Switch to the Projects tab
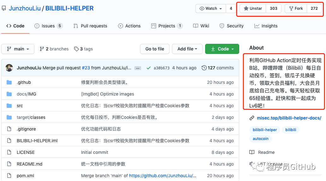 [x=167, y=26]
